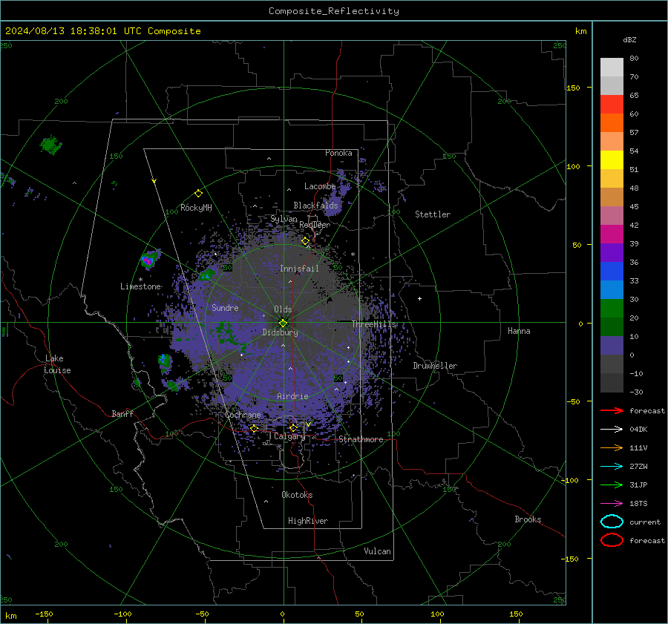668x624 pixels.
Task: Click the magenta-core storm cell above Limestone
Action: pos(148,260)
